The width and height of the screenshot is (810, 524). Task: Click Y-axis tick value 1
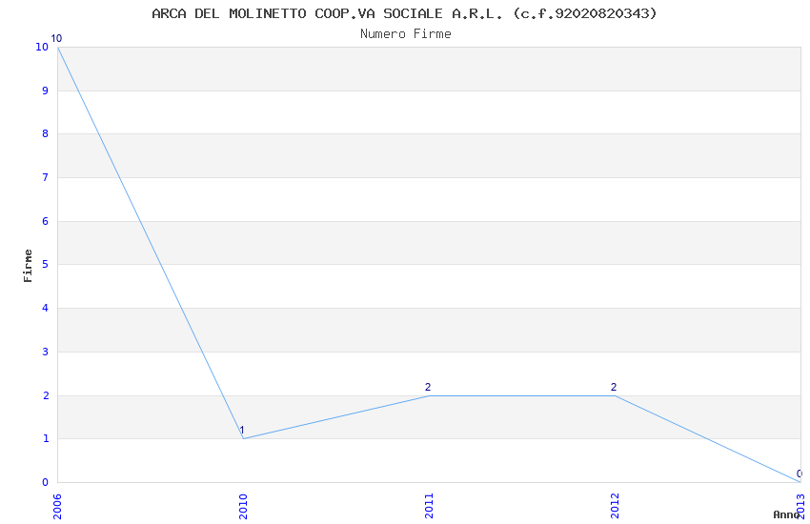[x=46, y=439]
